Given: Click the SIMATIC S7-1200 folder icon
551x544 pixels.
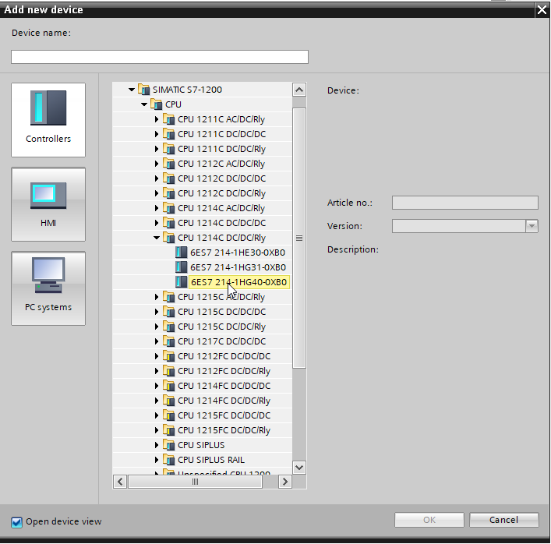Looking at the screenshot, I should [143, 90].
